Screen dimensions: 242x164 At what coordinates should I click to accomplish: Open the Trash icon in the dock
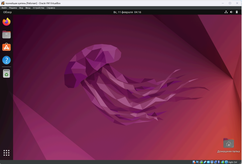tap(6, 73)
